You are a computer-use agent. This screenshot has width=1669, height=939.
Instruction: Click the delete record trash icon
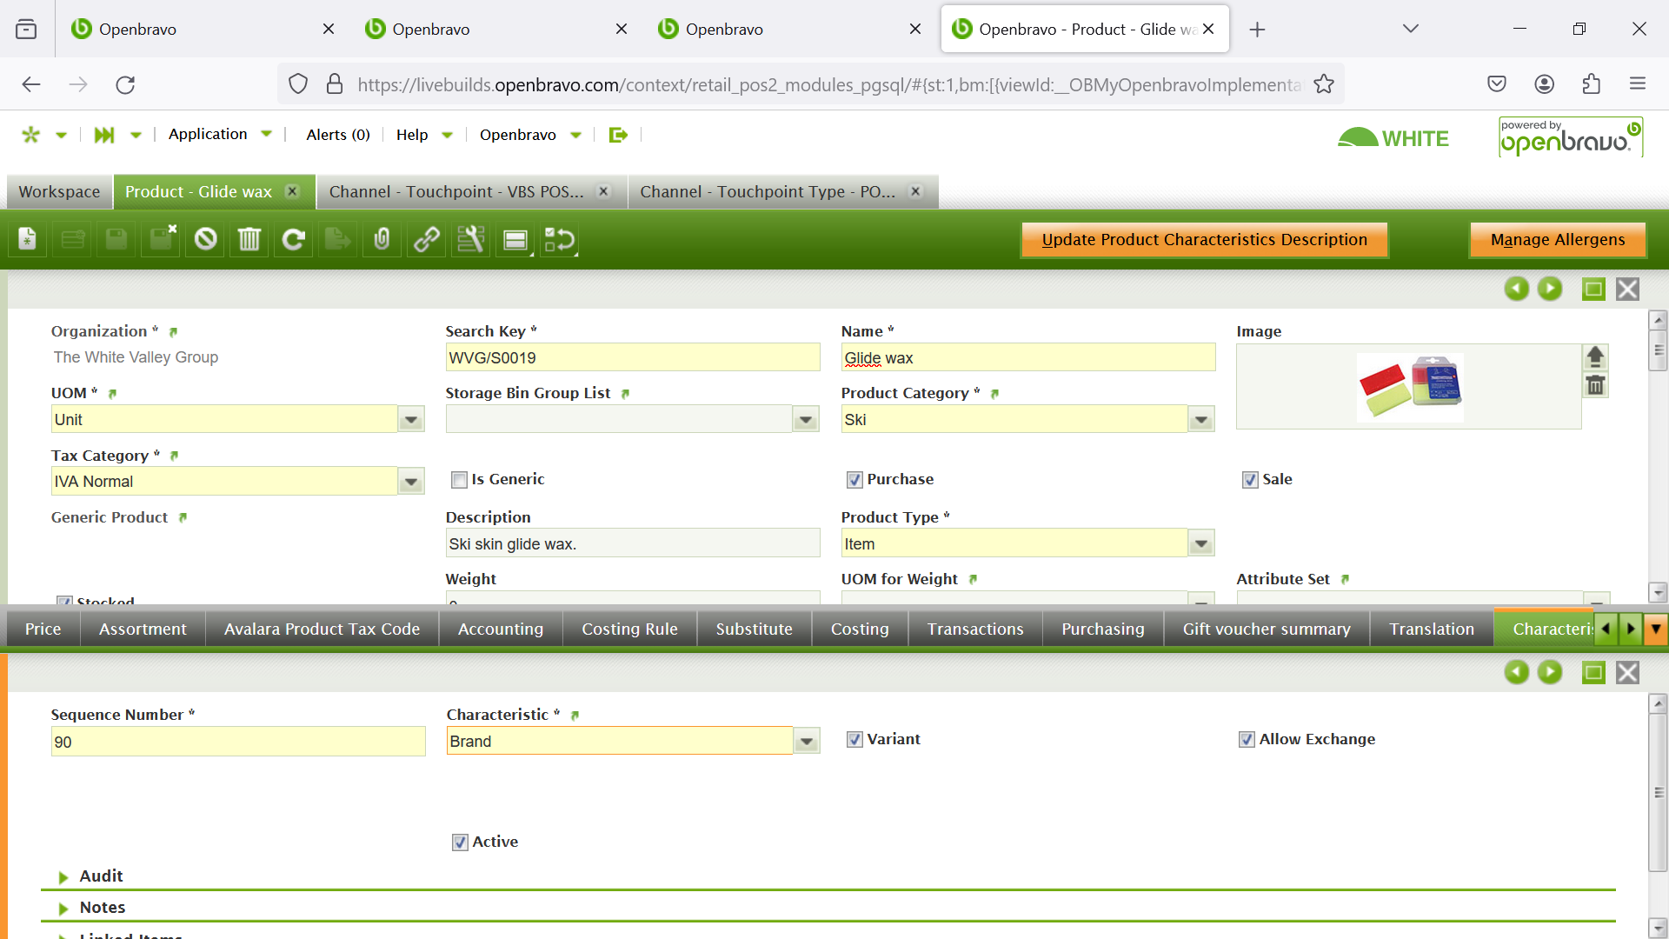(249, 239)
